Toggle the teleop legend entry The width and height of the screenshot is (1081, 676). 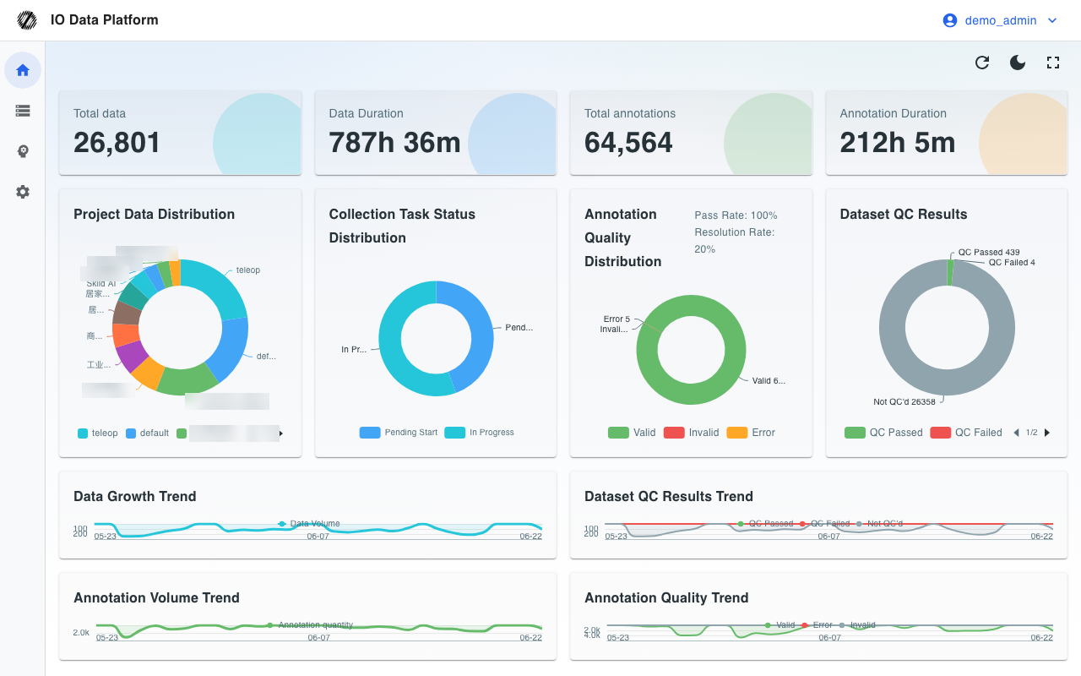98,433
